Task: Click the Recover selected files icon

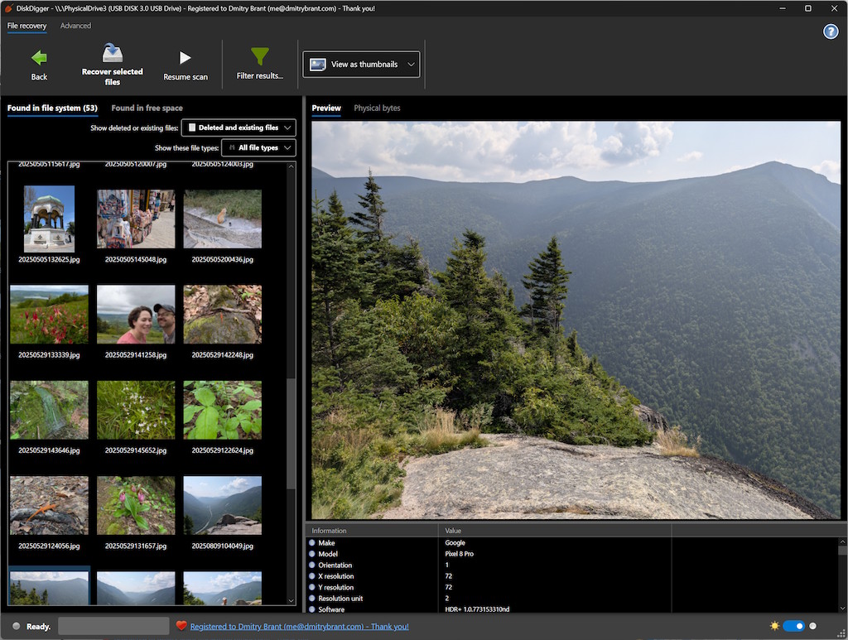Action: coord(113,54)
